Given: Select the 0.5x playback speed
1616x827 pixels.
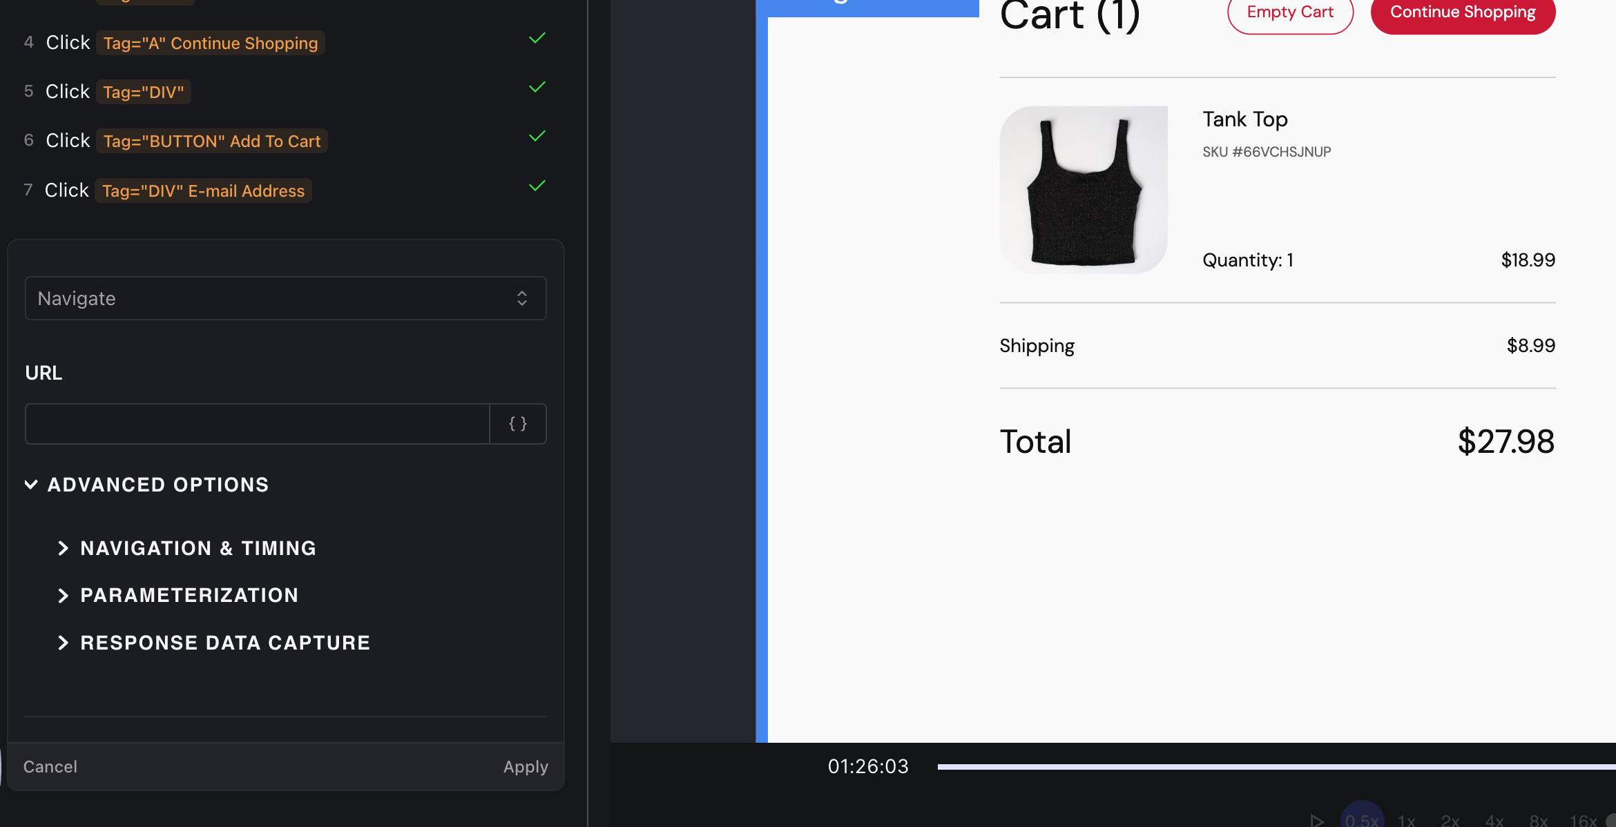Looking at the screenshot, I should click(x=1361, y=819).
